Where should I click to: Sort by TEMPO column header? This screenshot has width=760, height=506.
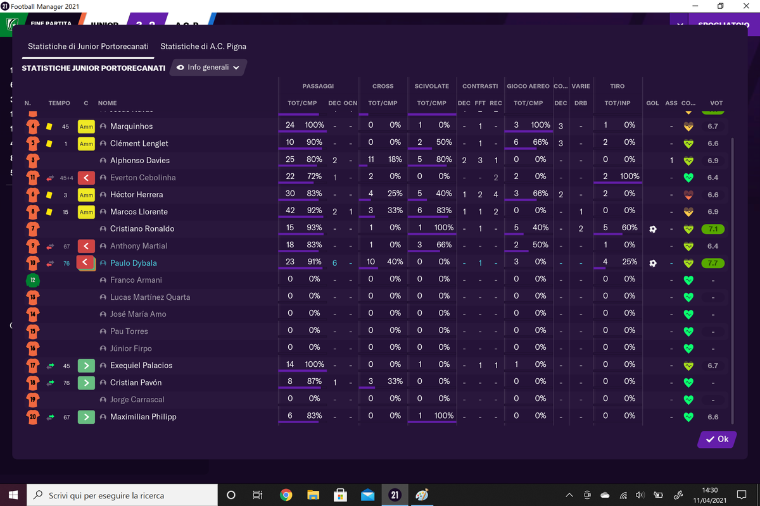click(60, 103)
